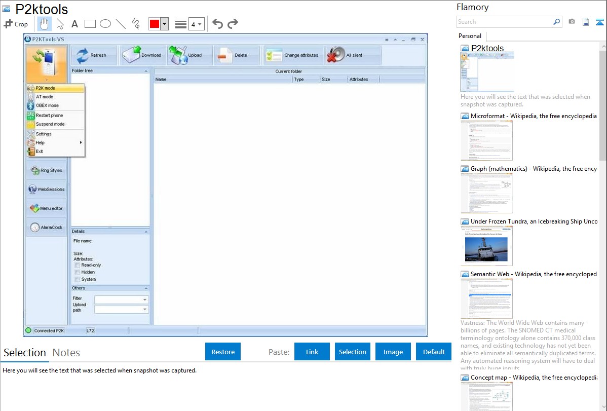Expand the Filter combo box
Screen dimensions: 607x411
[145, 300]
